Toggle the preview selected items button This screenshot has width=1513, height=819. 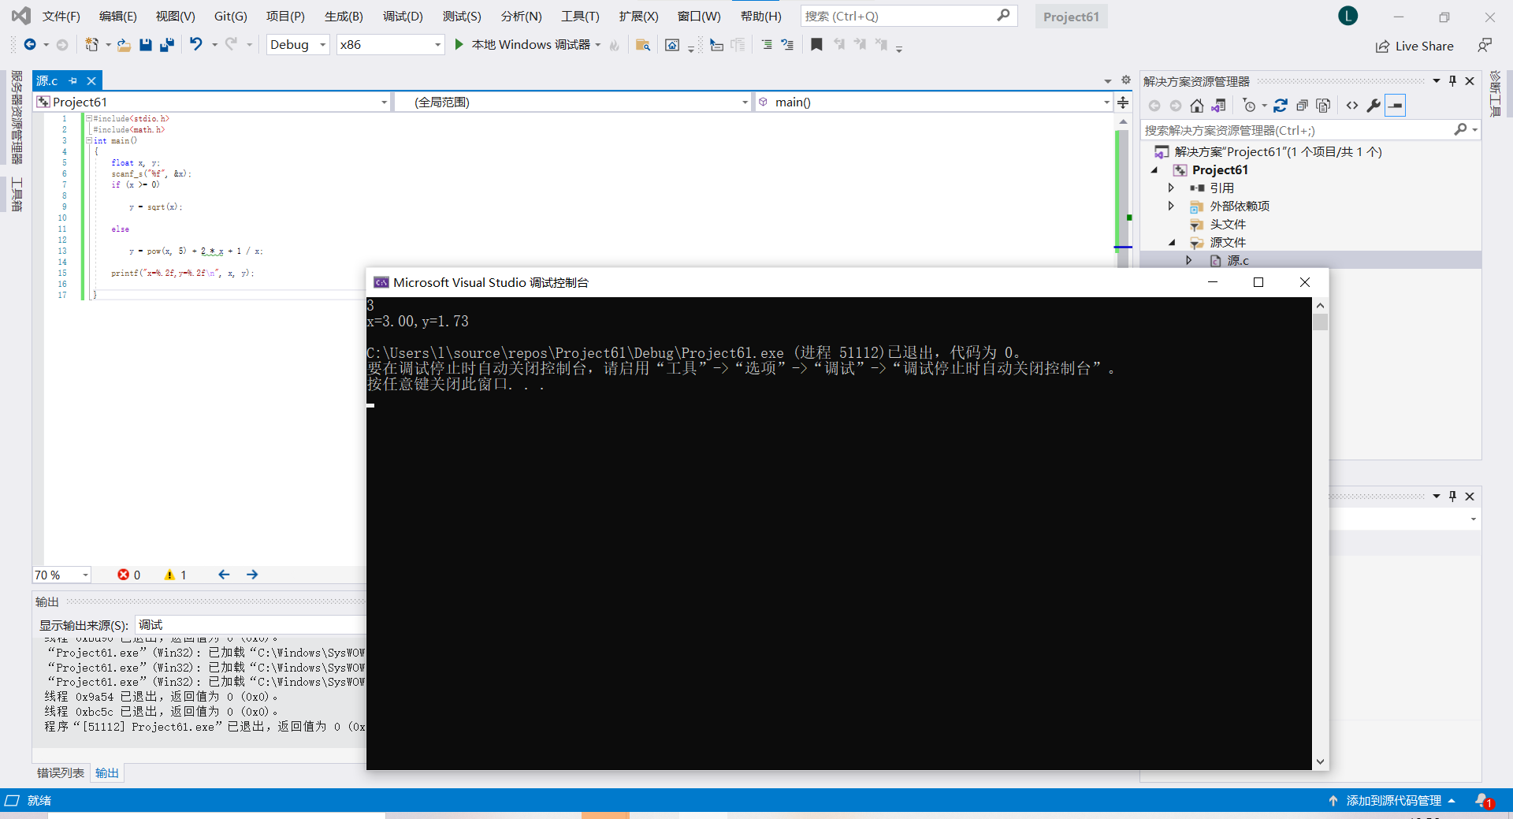click(1395, 106)
